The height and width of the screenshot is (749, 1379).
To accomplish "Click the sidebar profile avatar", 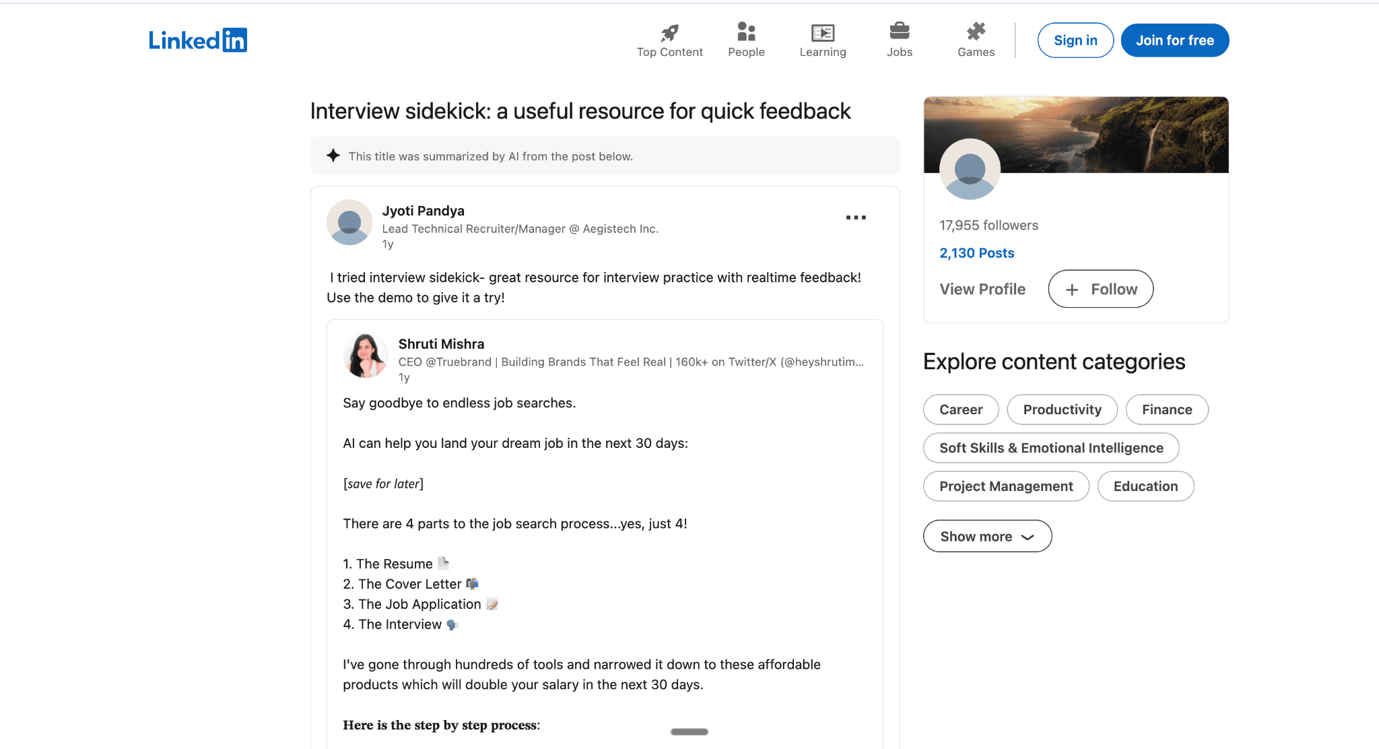I will coord(970,169).
